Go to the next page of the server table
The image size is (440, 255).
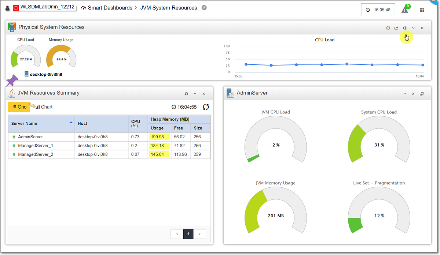click(x=199, y=234)
